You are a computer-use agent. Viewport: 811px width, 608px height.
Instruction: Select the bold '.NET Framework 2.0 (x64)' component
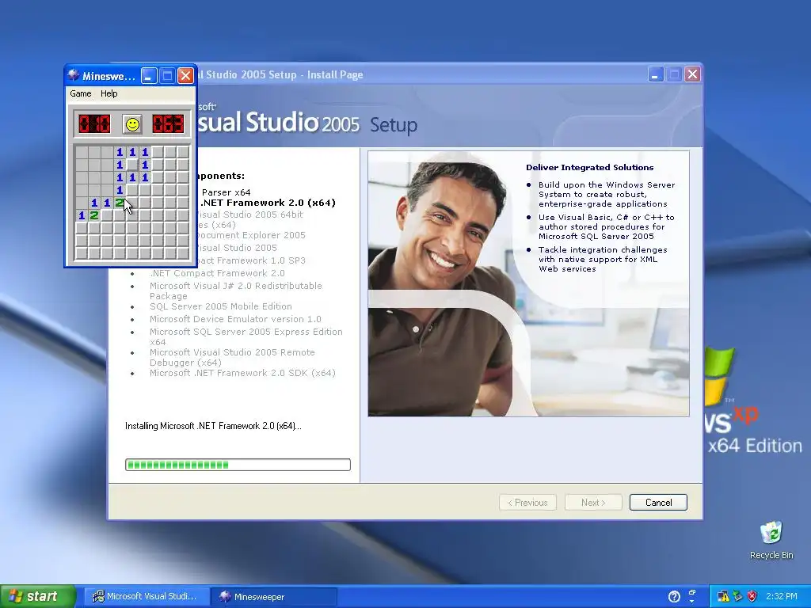[x=268, y=203]
